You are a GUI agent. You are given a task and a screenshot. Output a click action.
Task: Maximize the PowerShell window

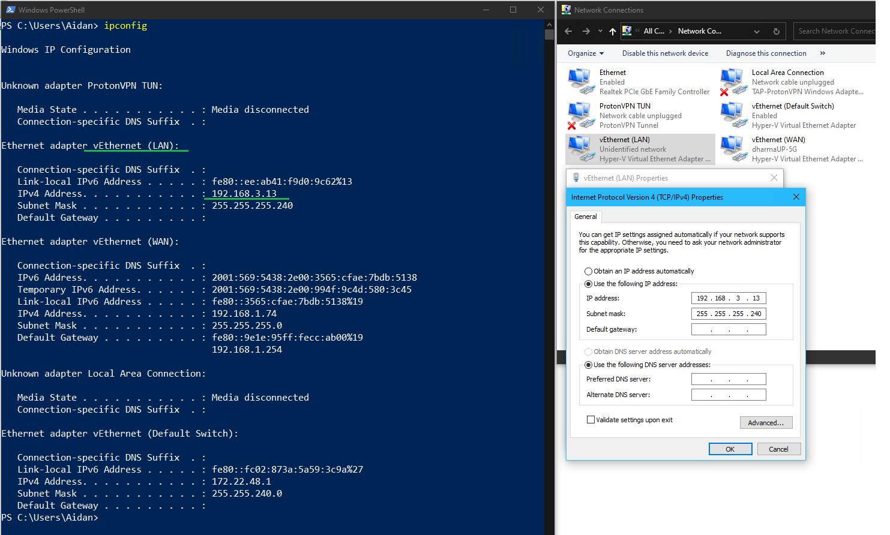click(513, 10)
